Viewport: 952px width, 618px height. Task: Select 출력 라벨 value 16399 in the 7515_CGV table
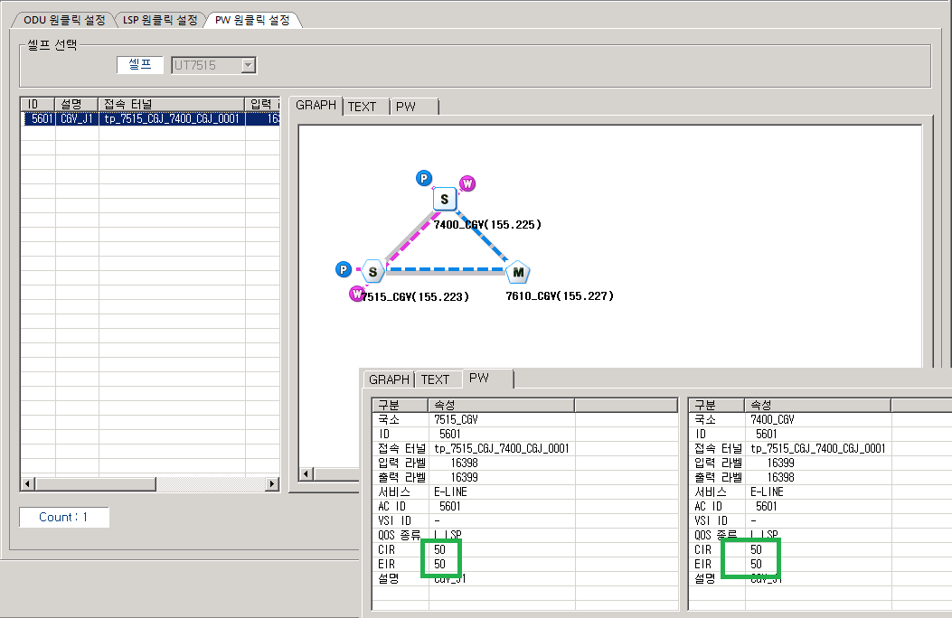tap(465, 477)
